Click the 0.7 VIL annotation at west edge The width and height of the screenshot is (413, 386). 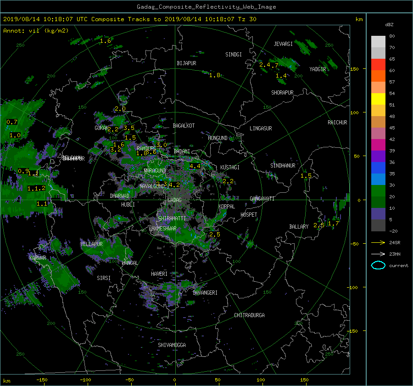click(11, 122)
